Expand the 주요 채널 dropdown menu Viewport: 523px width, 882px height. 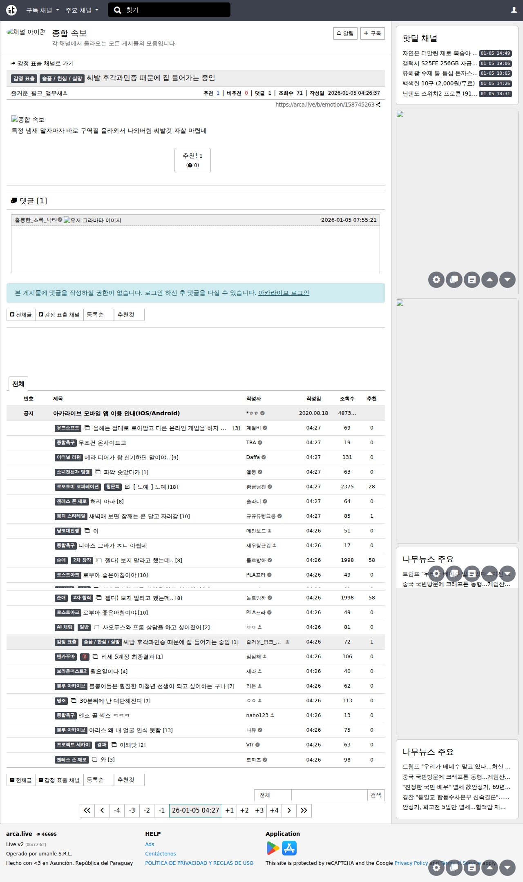tap(82, 10)
